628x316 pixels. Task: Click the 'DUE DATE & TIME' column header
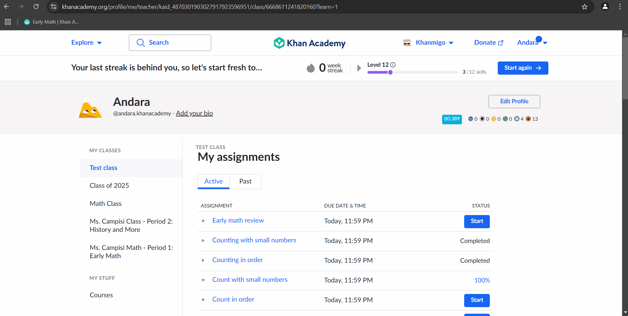point(345,206)
